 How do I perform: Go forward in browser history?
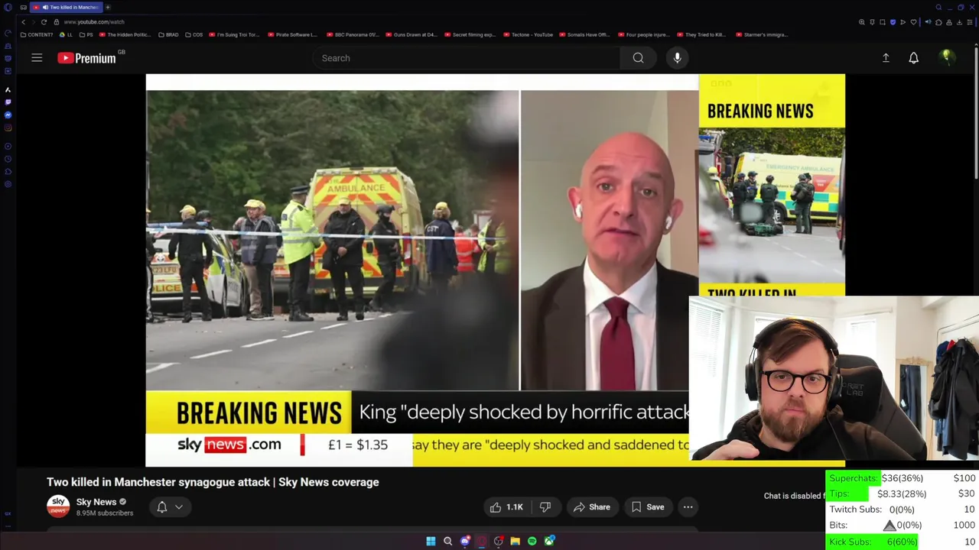[33, 22]
